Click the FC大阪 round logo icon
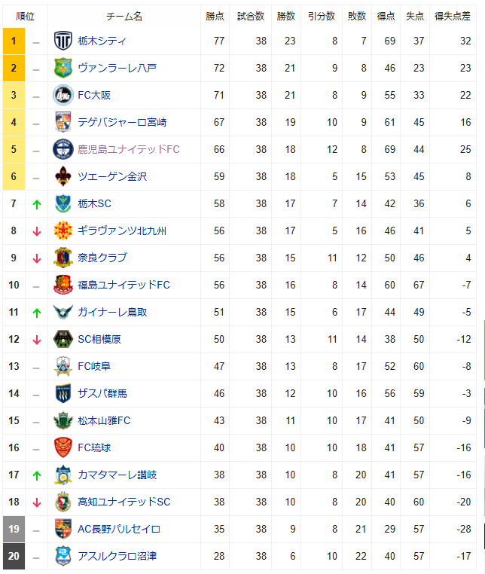 click(x=63, y=95)
